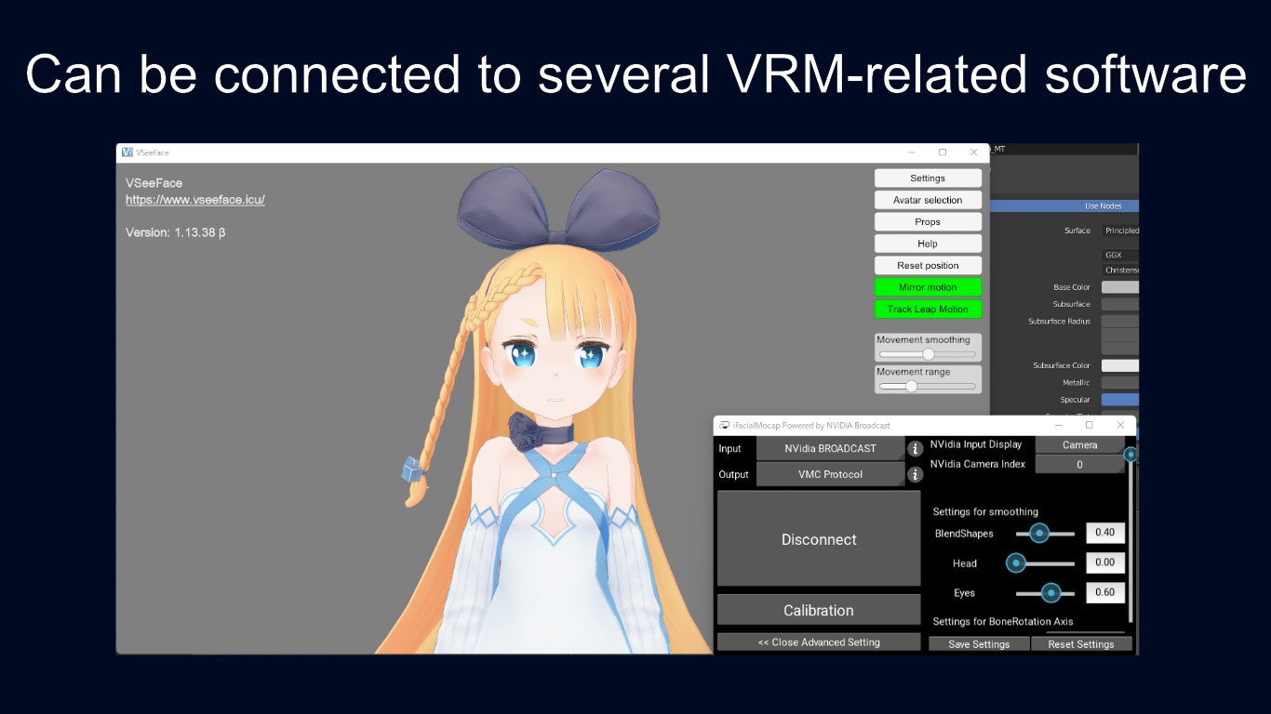Image resolution: width=1271 pixels, height=714 pixels.
Task: Click the info icon beside VMC Protocol output
Action: (x=915, y=474)
